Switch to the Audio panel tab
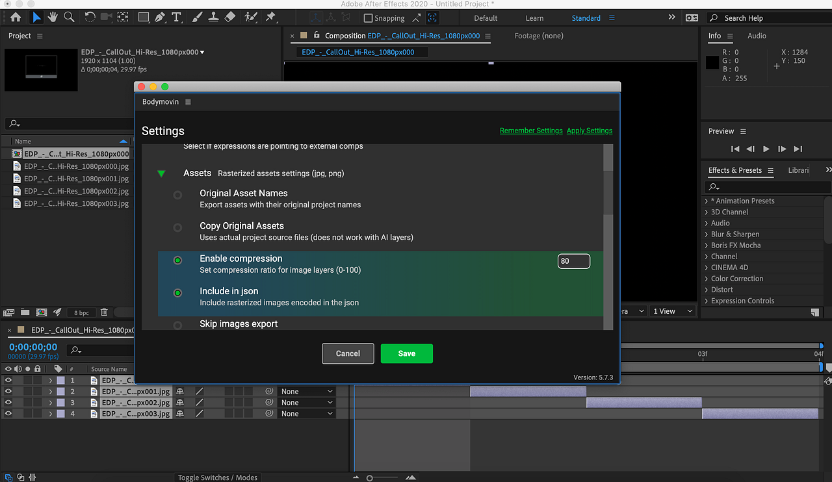This screenshot has height=482, width=832. point(756,36)
